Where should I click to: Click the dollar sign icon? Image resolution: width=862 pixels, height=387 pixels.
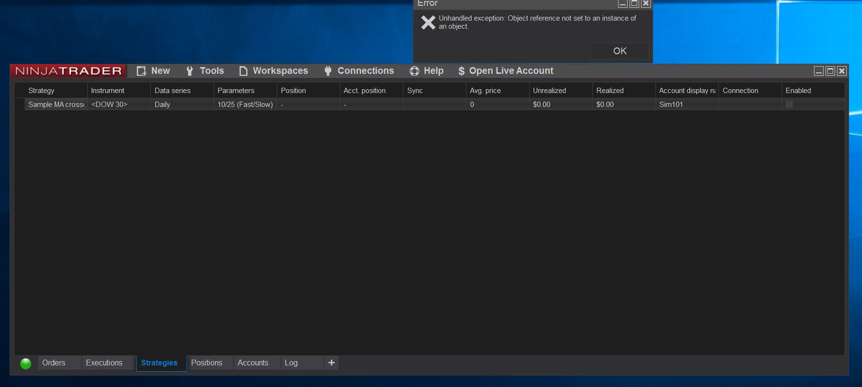click(x=461, y=71)
